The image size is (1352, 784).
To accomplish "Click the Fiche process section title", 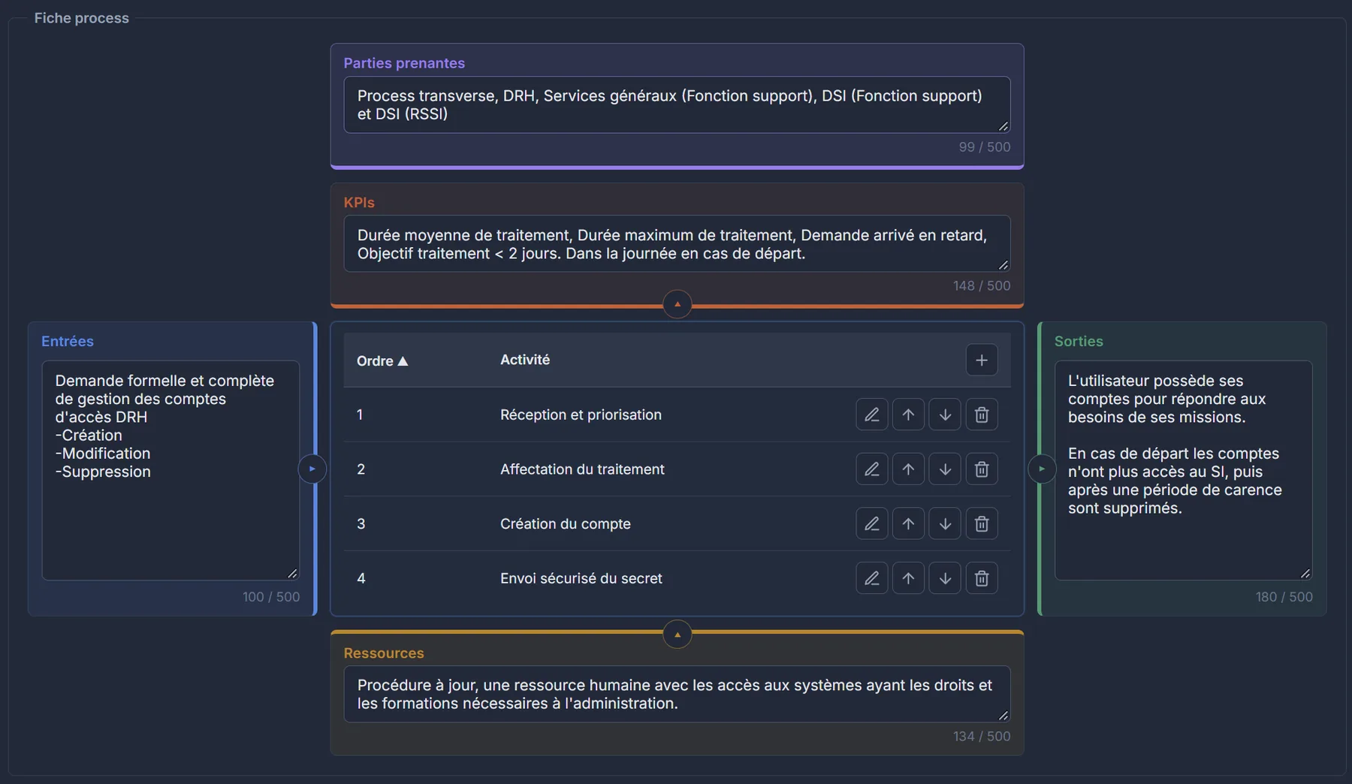I will pyautogui.click(x=82, y=18).
